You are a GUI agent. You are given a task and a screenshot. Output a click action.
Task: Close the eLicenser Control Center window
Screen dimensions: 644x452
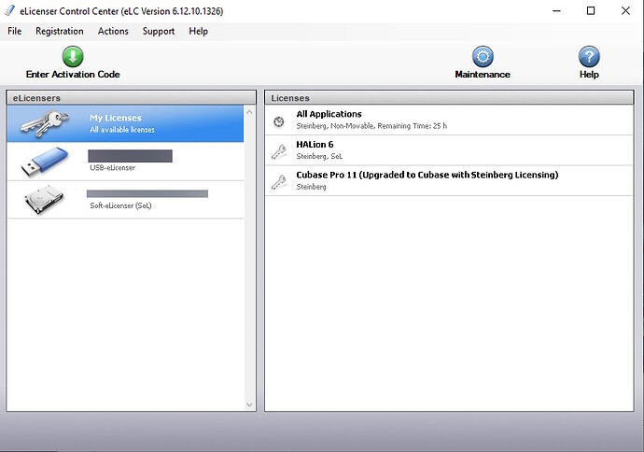point(625,11)
